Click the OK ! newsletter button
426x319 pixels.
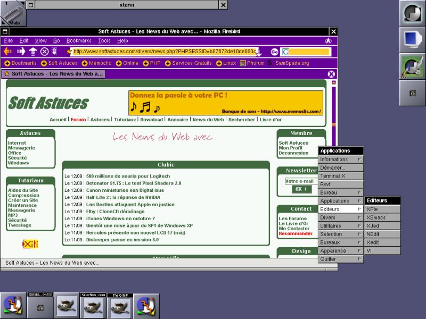coord(301,189)
